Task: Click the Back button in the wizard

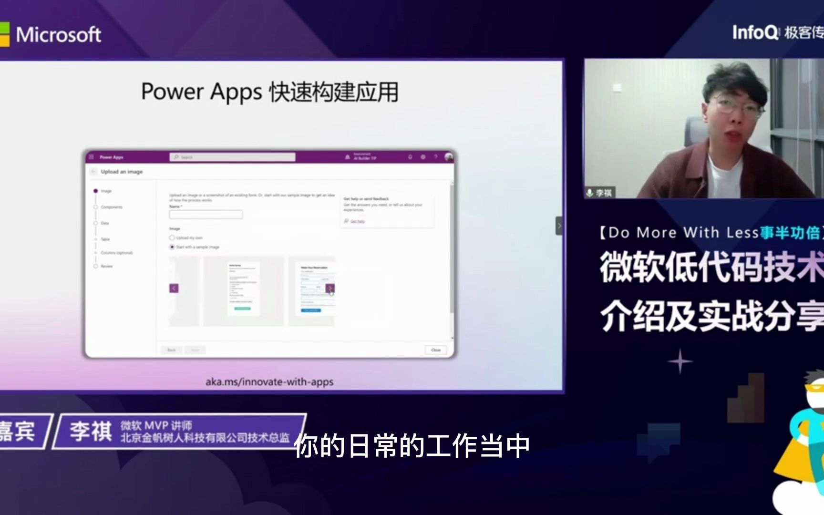Action: coord(172,350)
